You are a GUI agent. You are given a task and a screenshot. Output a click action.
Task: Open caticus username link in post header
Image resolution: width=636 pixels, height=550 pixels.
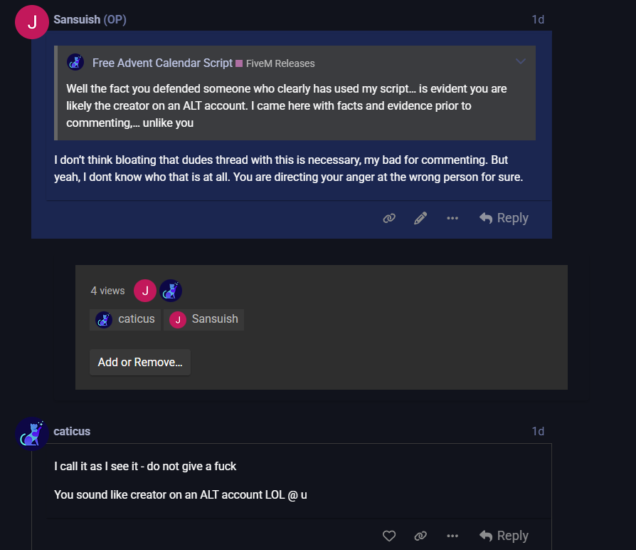point(72,431)
